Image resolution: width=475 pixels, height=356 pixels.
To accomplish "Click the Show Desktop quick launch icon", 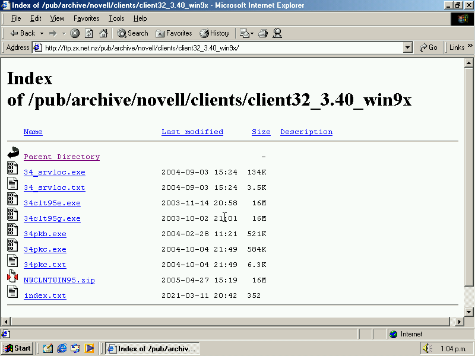I will (48, 349).
